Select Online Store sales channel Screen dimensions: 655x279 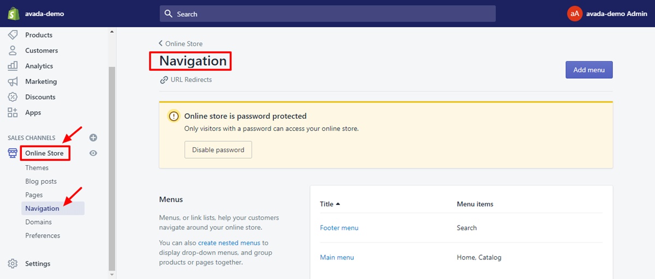point(44,153)
